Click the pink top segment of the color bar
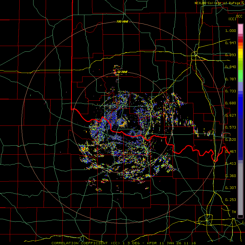Image resolution: width=245 pixels, height=245 pixels. [240, 29]
